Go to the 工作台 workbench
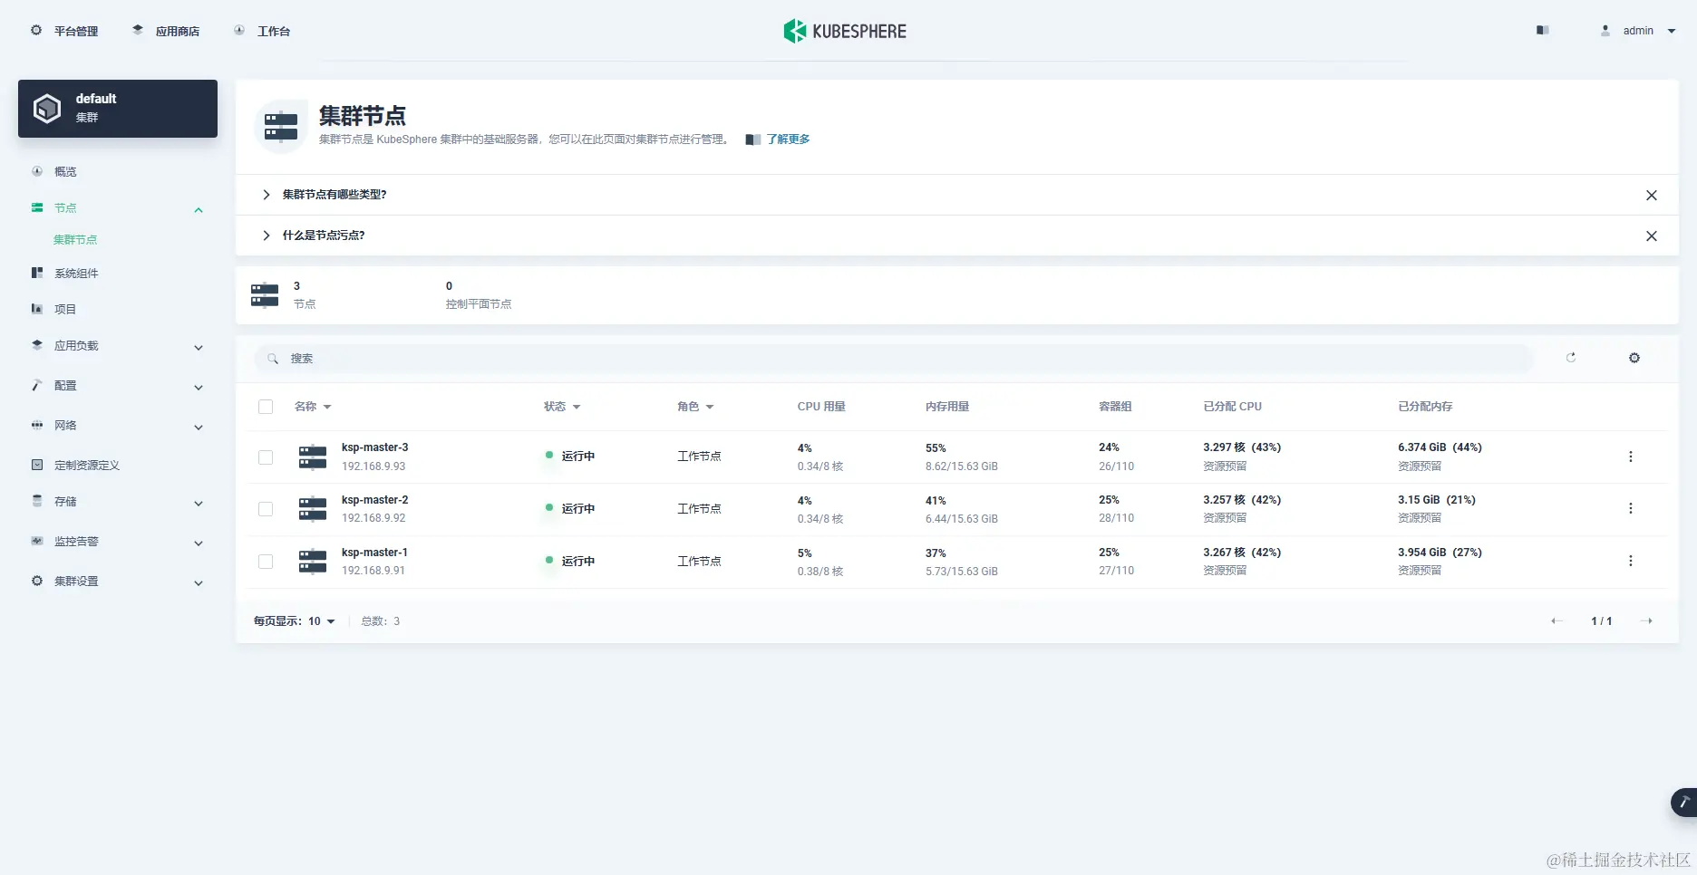1697x875 pixels. point(262,31)
